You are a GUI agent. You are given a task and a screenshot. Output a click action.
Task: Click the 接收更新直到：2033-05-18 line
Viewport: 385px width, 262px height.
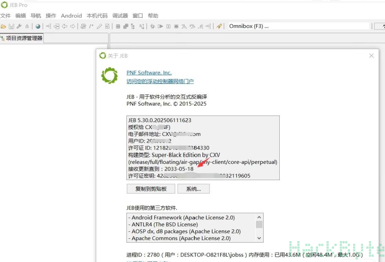[x=161, y=169]
